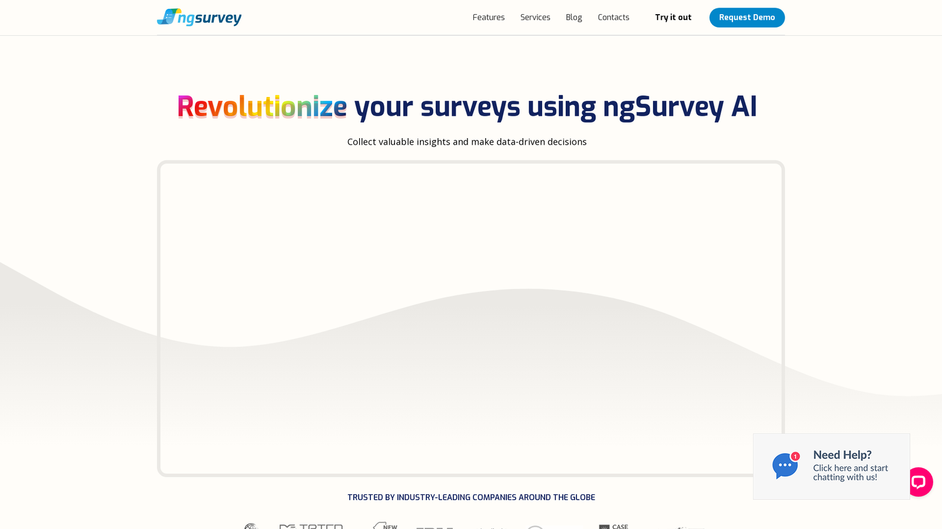The height and width of the screenshot is (529, 942).
Task: Click the Request Demo button
Action: tap(747, 18)
